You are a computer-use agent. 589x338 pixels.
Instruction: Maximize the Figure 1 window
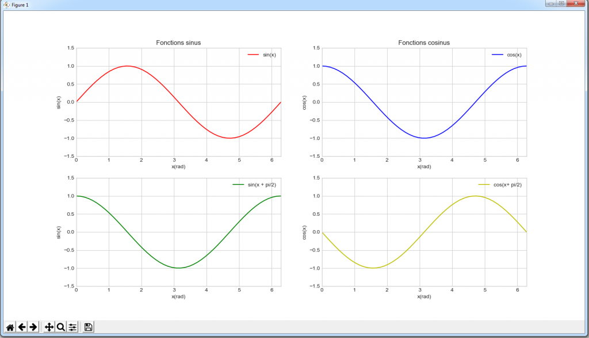561,4
